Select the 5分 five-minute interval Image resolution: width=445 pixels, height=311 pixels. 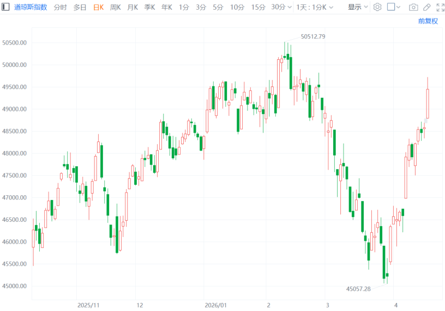(218, 7)
